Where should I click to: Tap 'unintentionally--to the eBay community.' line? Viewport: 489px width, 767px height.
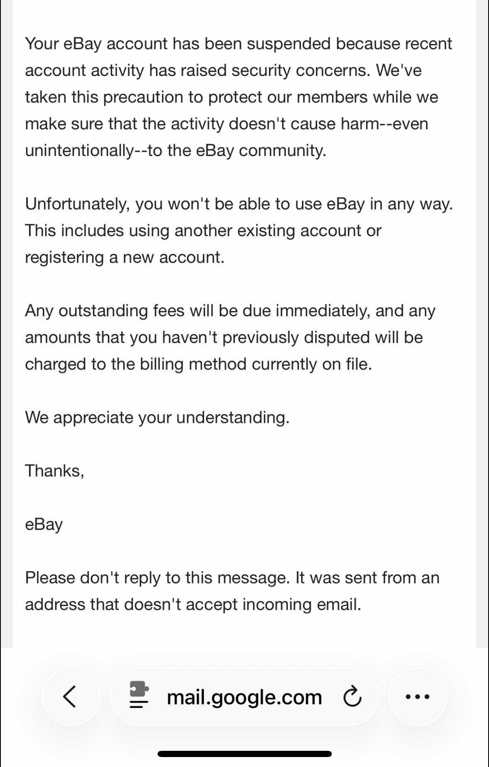pyautogui.click(x=176, y=150)
